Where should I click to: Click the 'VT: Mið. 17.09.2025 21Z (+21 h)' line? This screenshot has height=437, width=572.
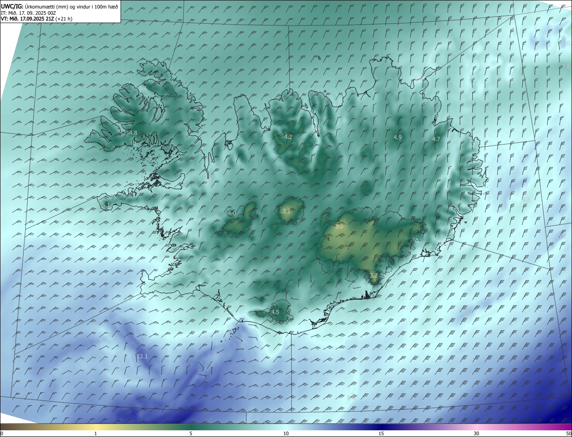[x=36, y=19]
